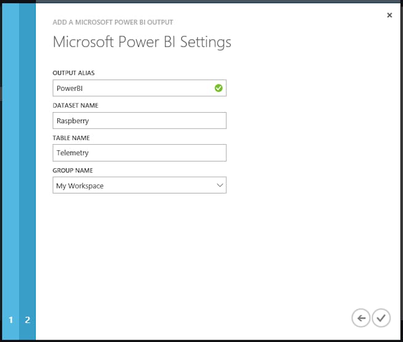403x342 pixels.
Task: Click the DATASET NAME label
Action: point(75,105)
